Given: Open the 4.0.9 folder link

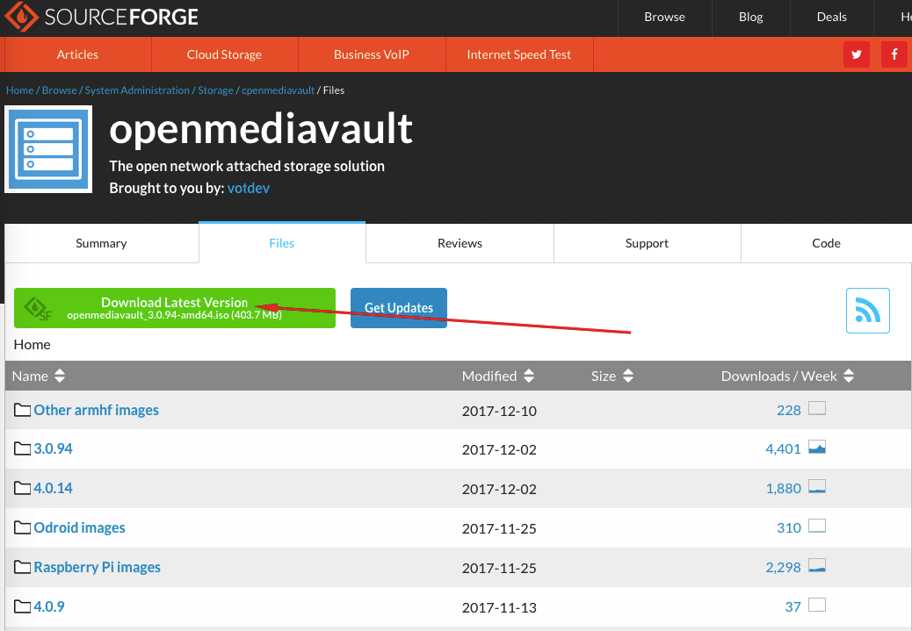Looking at the screenshot, I should coord(49,606).
